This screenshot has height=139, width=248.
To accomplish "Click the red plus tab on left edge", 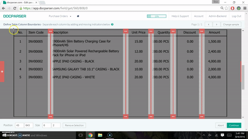I will click(2, 71).
